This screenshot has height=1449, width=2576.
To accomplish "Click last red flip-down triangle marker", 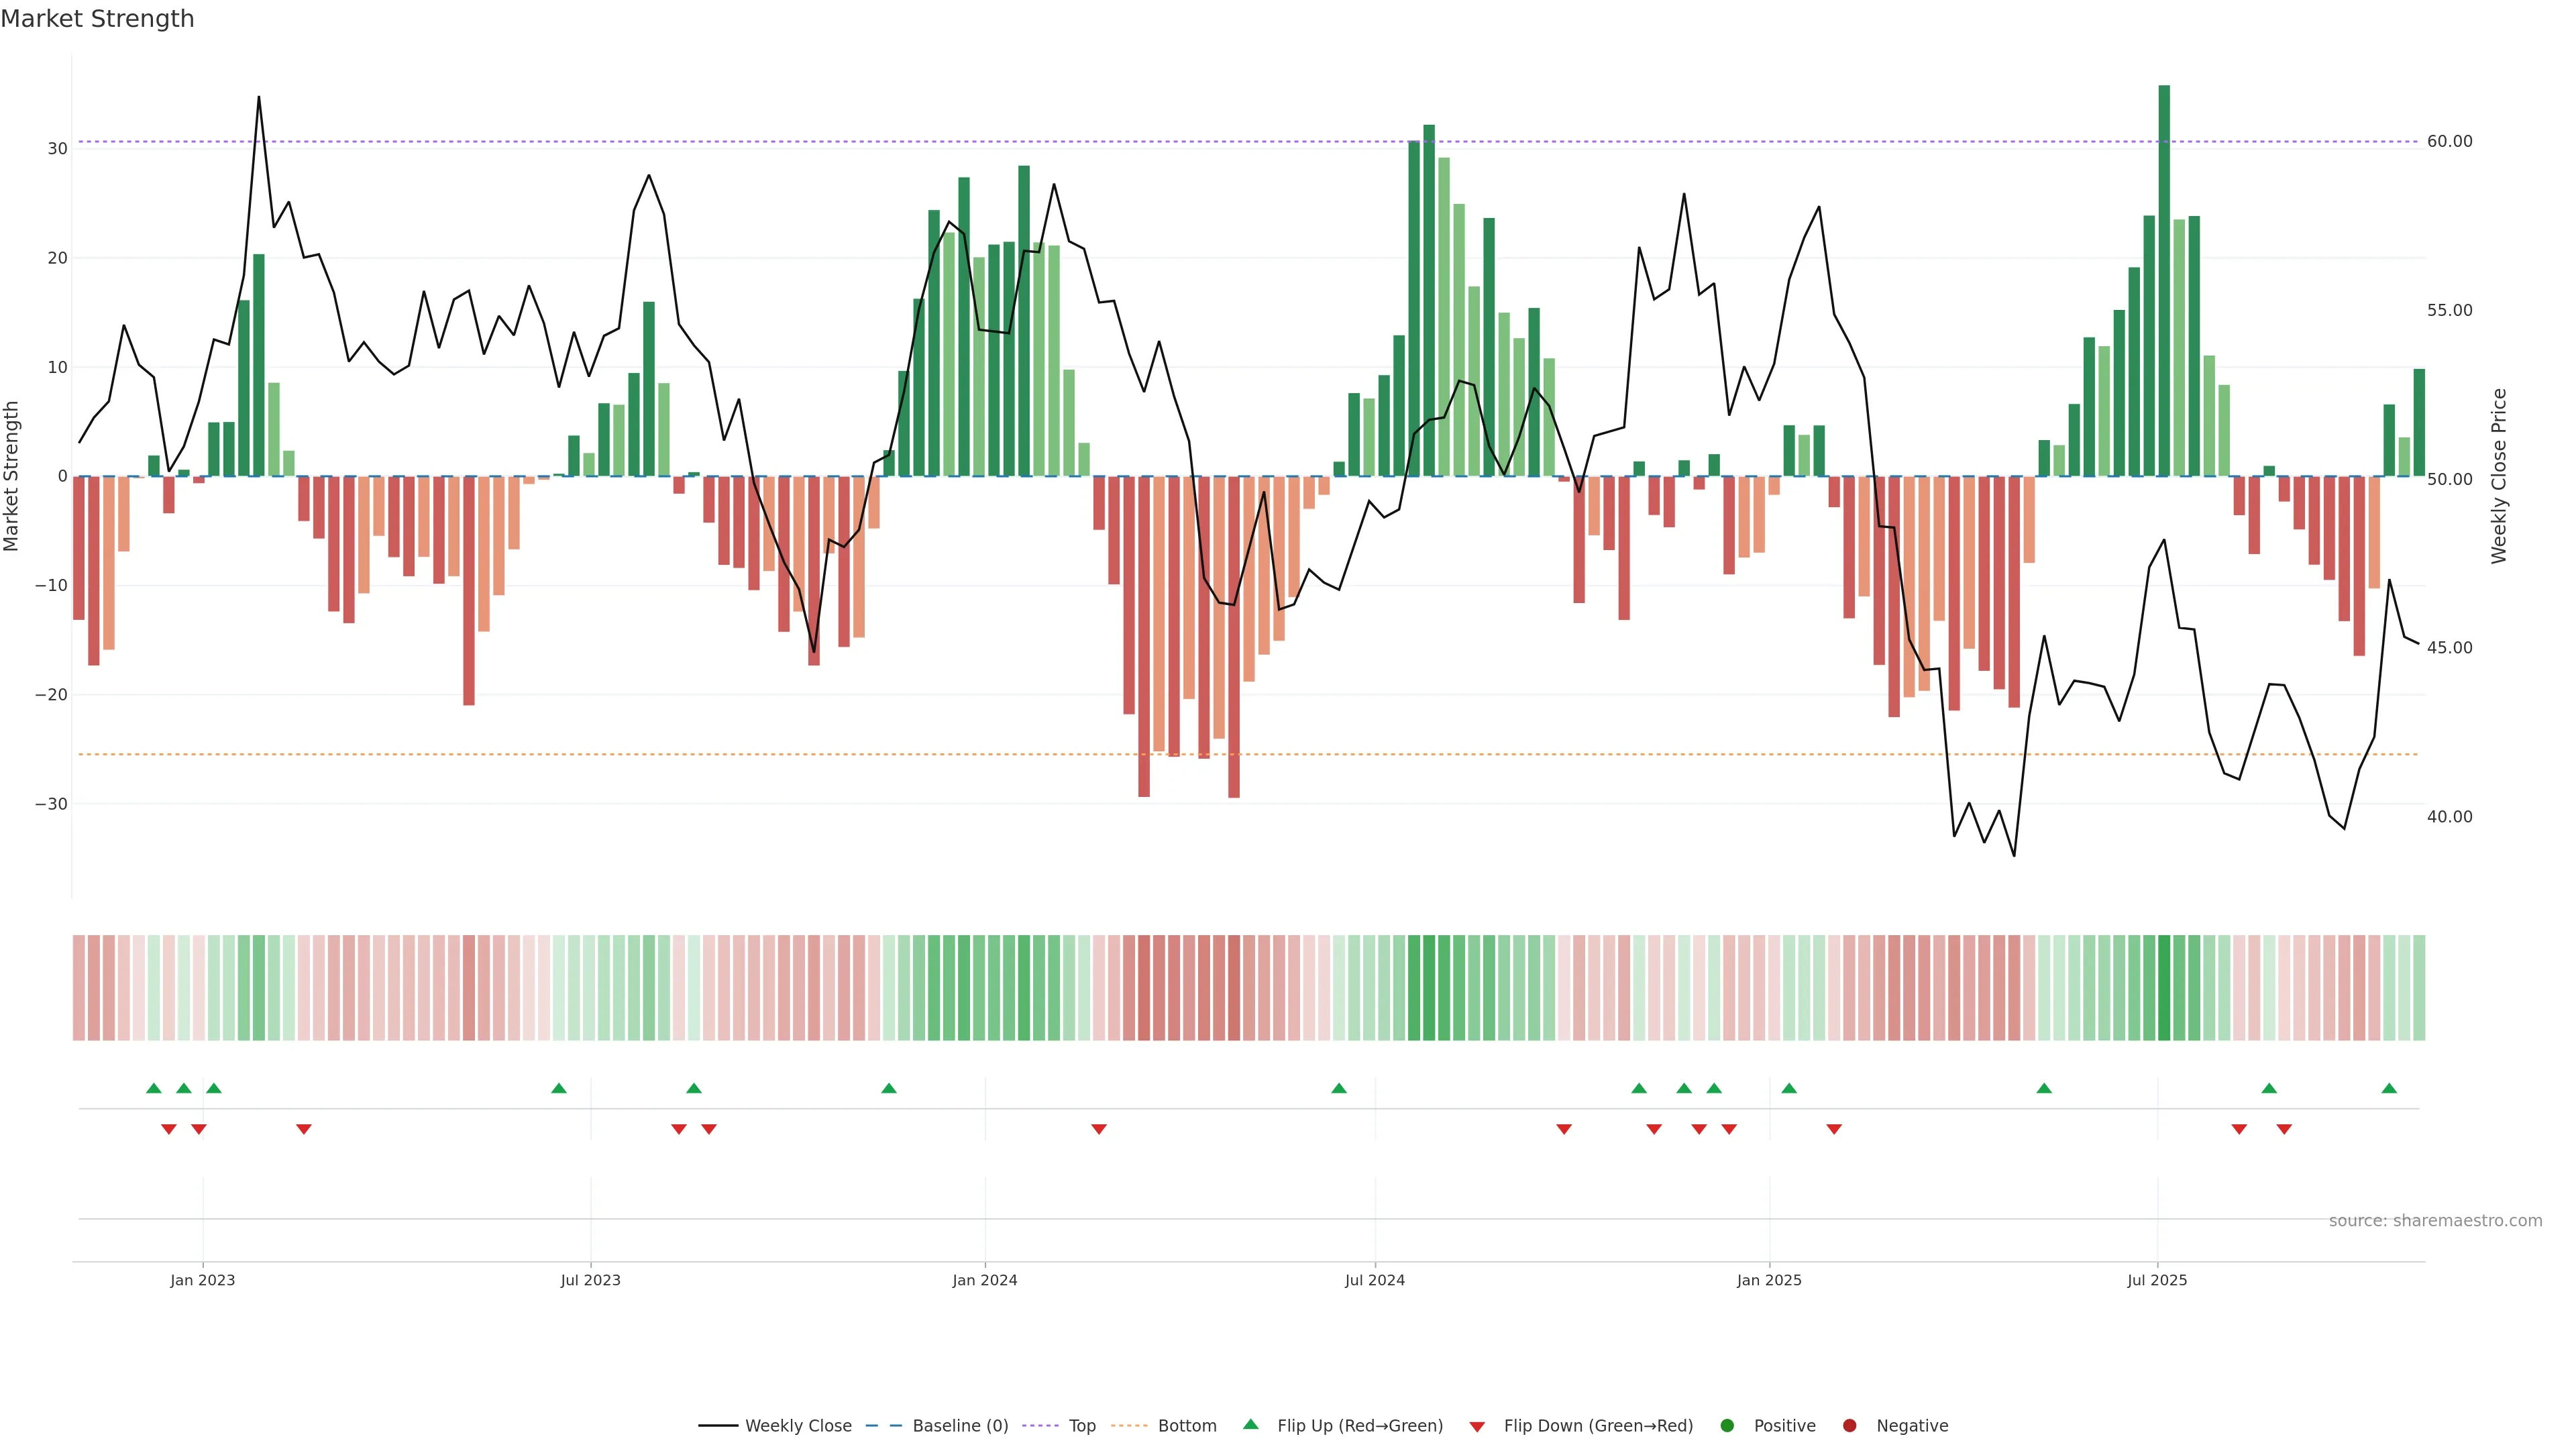I will pyautogui.click(x=2284, y=1129).
